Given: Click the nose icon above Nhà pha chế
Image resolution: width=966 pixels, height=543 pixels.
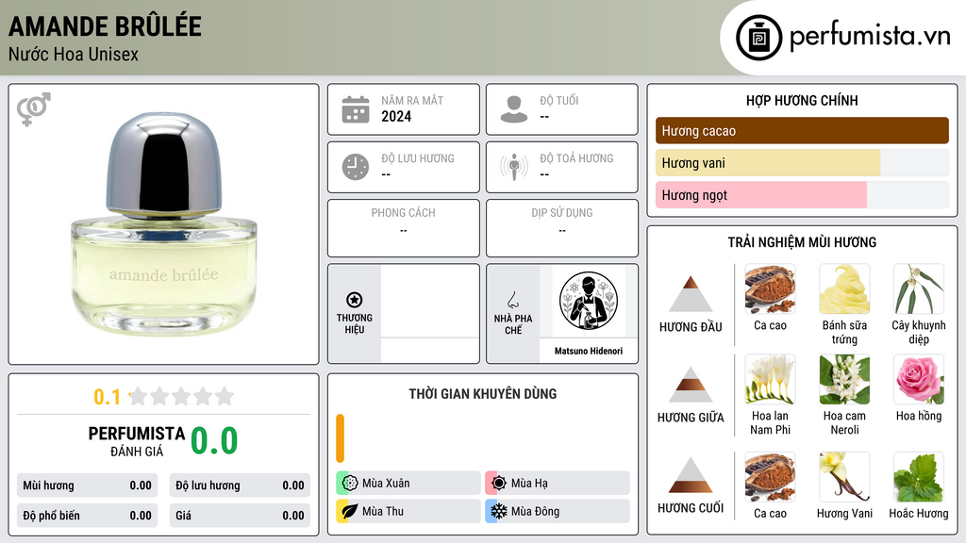Looking at the screenshot, I should [512, 300].
